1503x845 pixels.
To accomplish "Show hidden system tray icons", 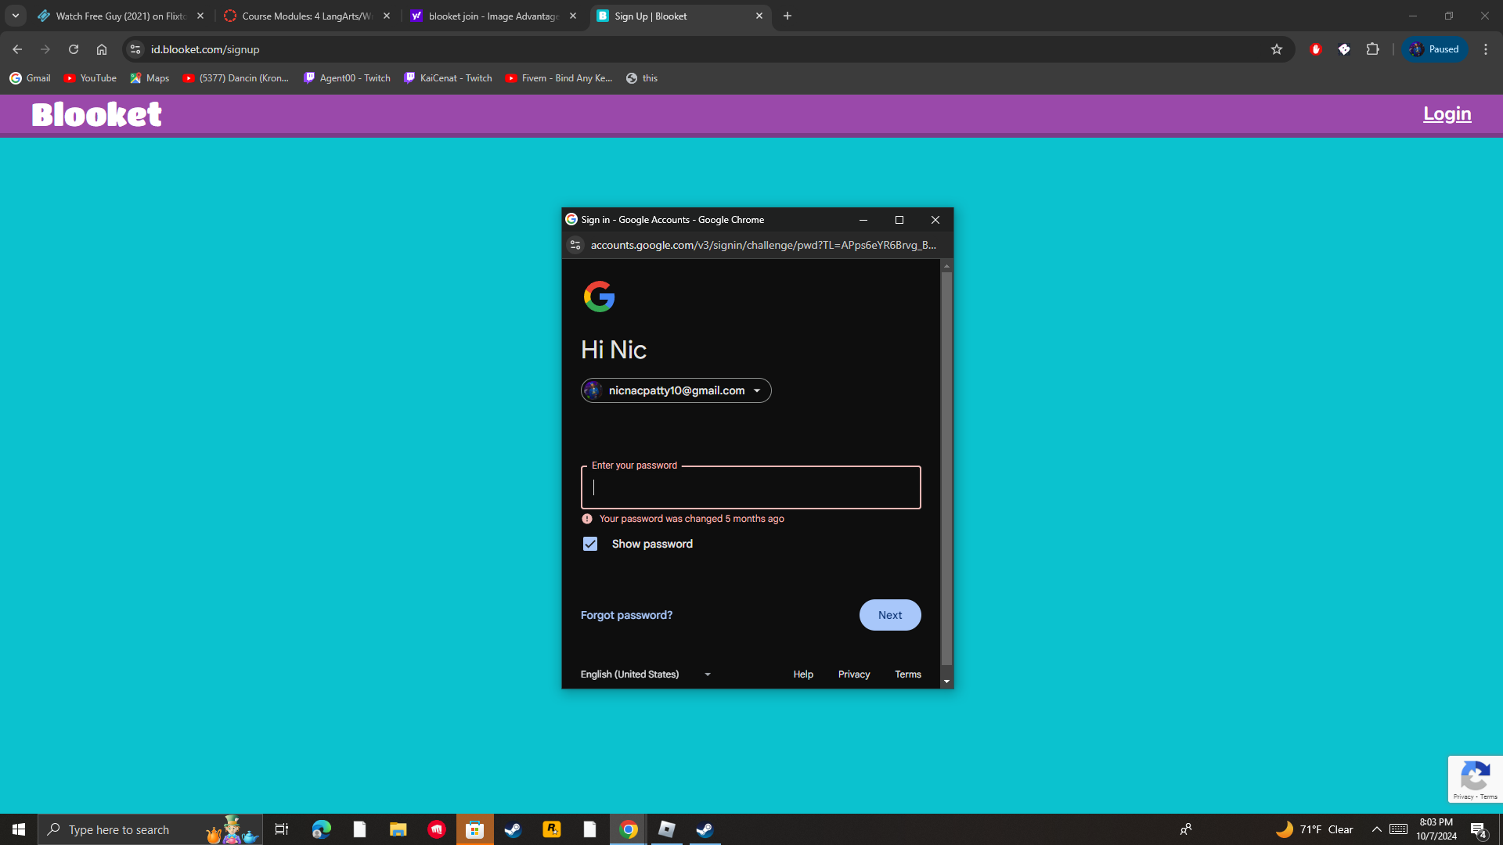I will [1376, 829].
